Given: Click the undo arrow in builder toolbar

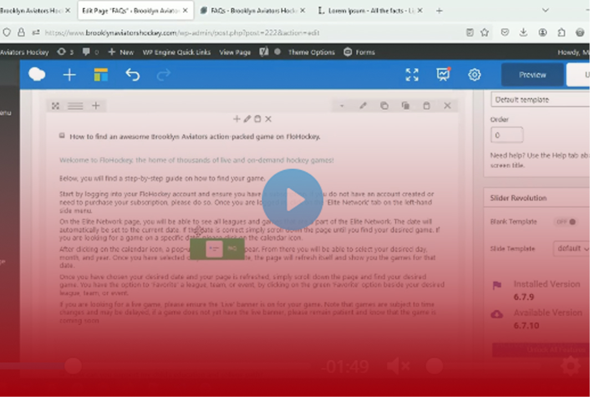Looking at the screenshot, I should 133,74.
